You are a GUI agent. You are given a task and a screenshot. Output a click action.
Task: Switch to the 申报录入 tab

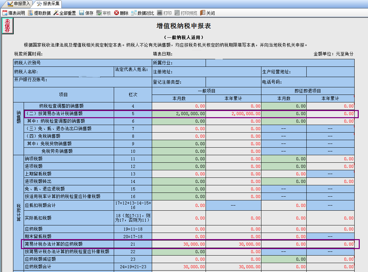19,4
